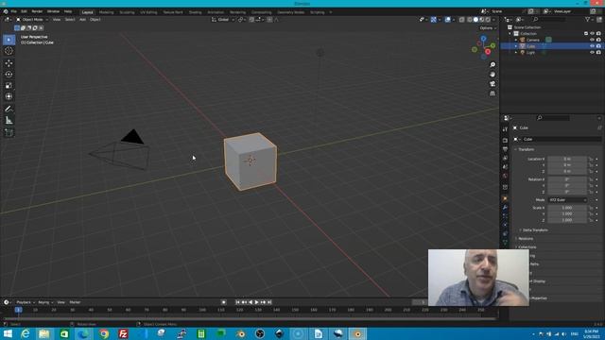This screenshot has width=605, height=340.
Task: Toggle Collection visibility eye in outliner
Action: (592, 34)
